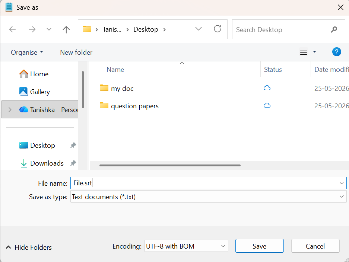Open the File name history dropdown arrow

click(342, 183)
